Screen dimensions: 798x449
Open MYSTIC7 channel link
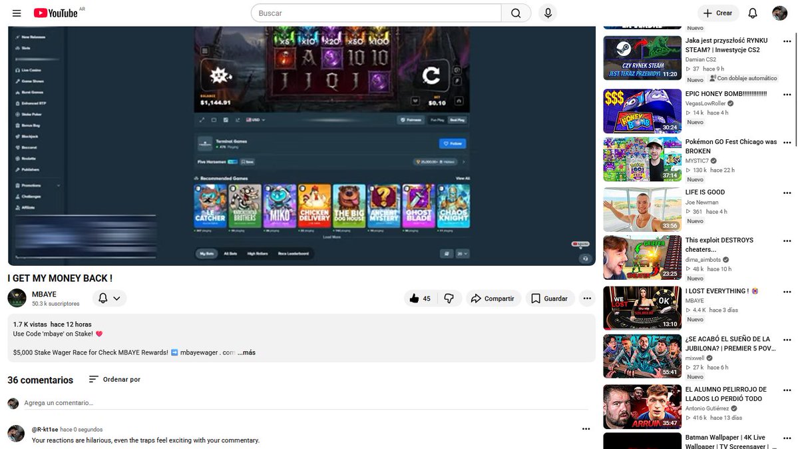coord(697,161)
